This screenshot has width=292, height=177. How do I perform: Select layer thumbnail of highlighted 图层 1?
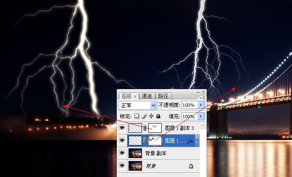click(135, 141)
